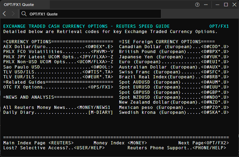Click the =Related Guides section heading

click(58, 82)
